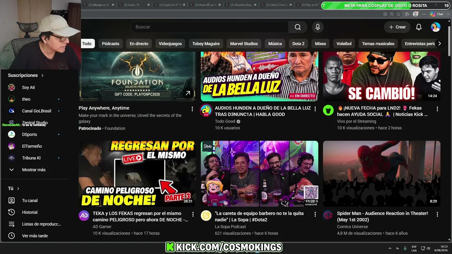
Task: Pick the Tobey Maguire chip
Action: click(x=206, y=44)
